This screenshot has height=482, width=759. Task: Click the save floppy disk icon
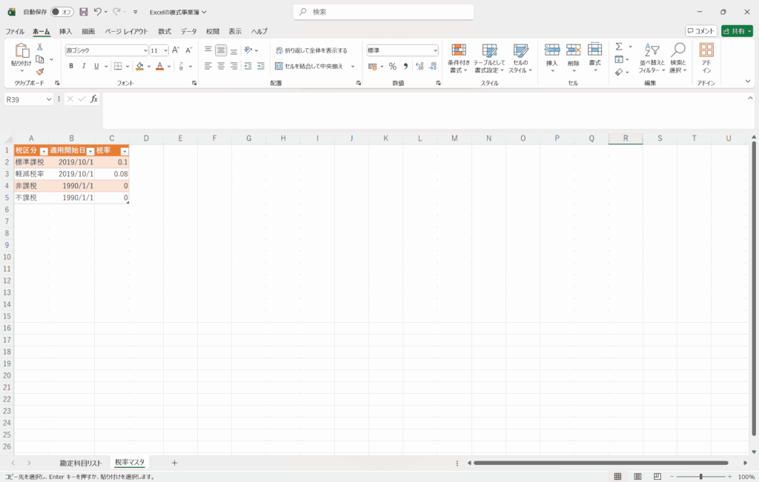click(83, 12)
